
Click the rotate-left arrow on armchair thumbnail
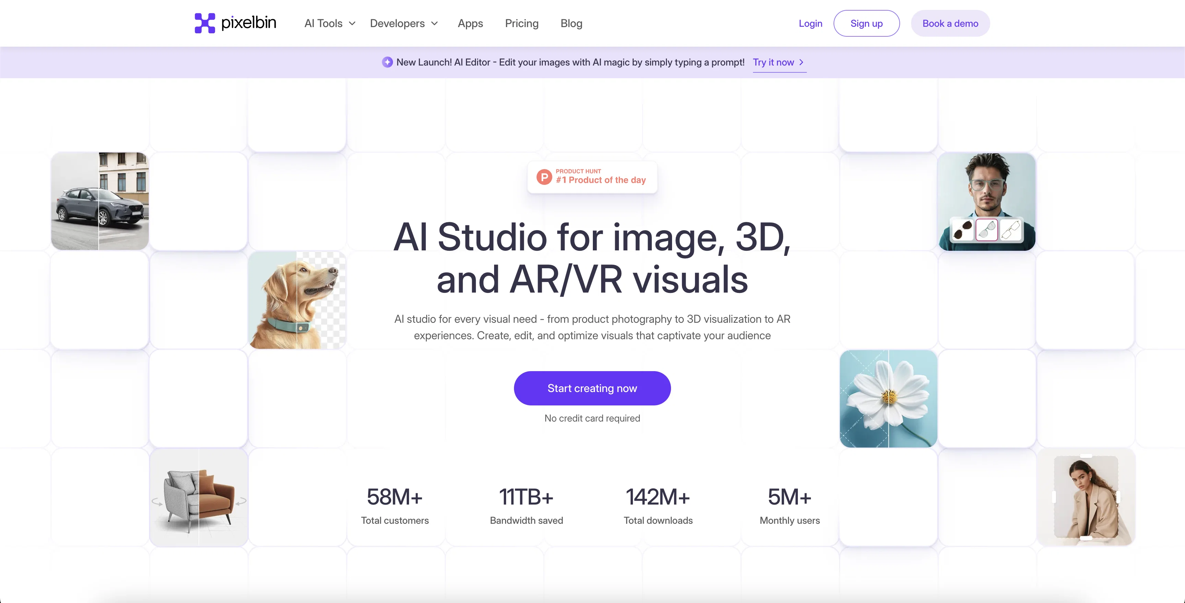[x=157, y=502]
